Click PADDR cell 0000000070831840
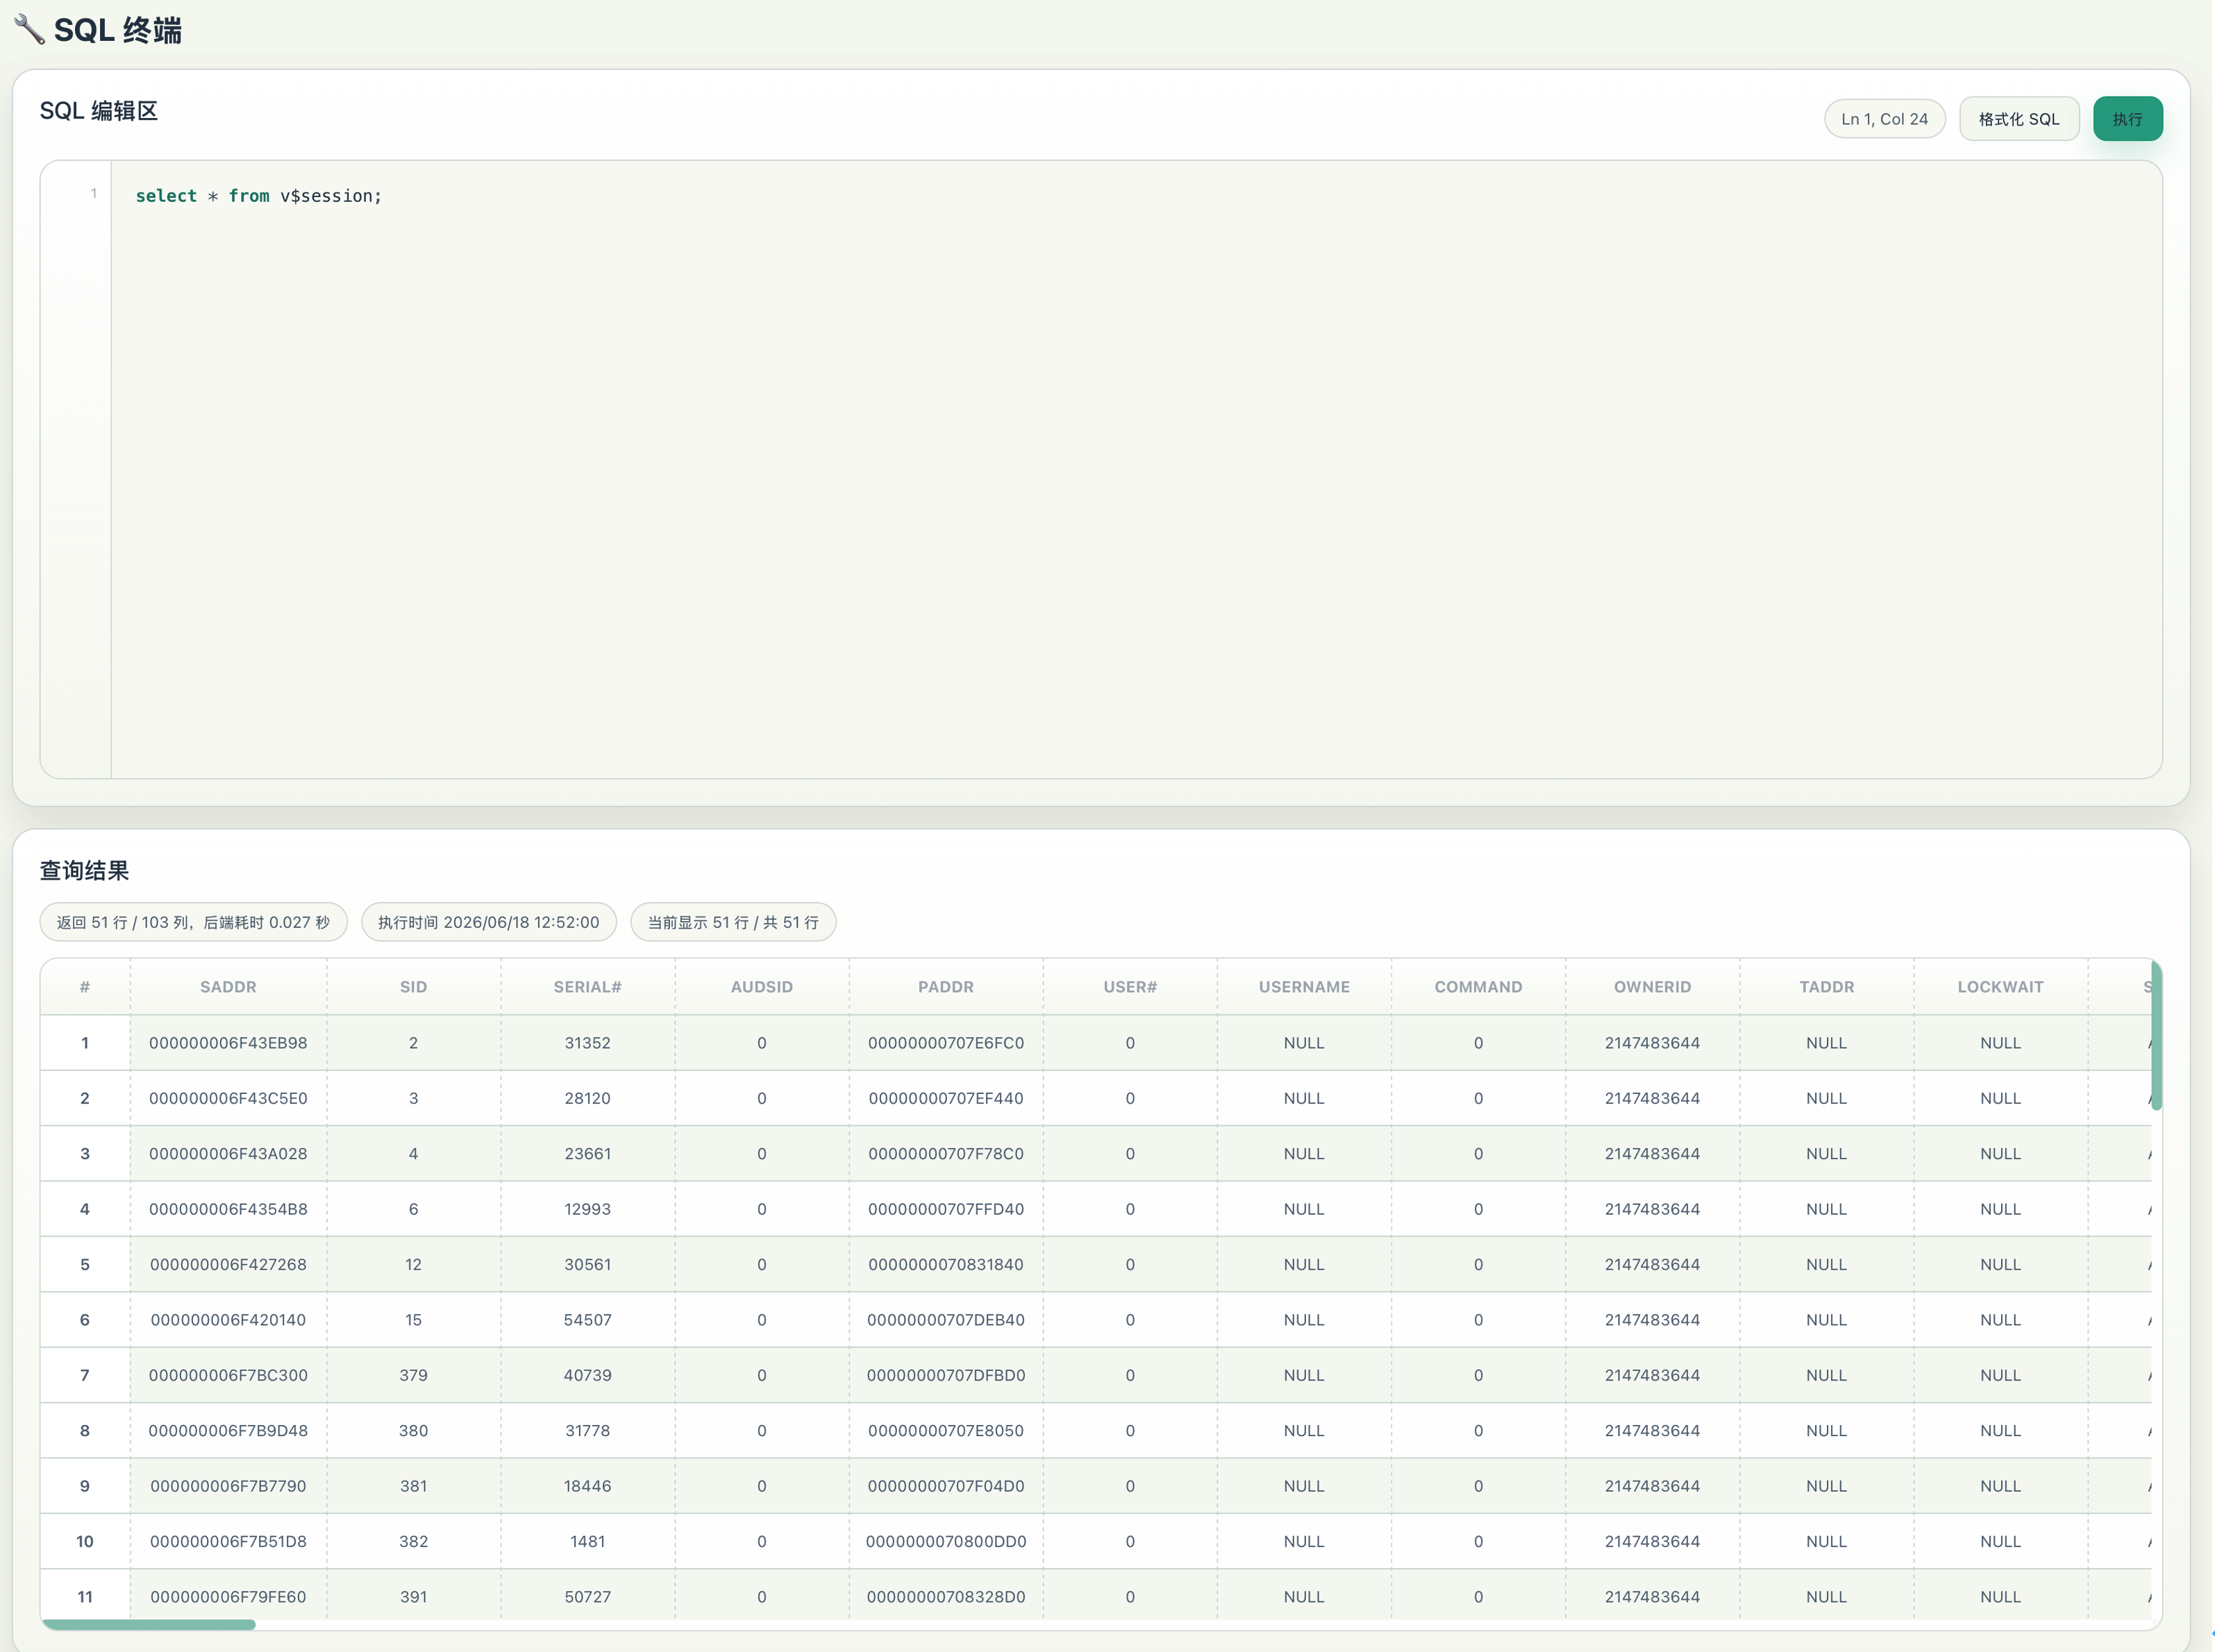Screen dimensions: 2215x1652 946,1265
